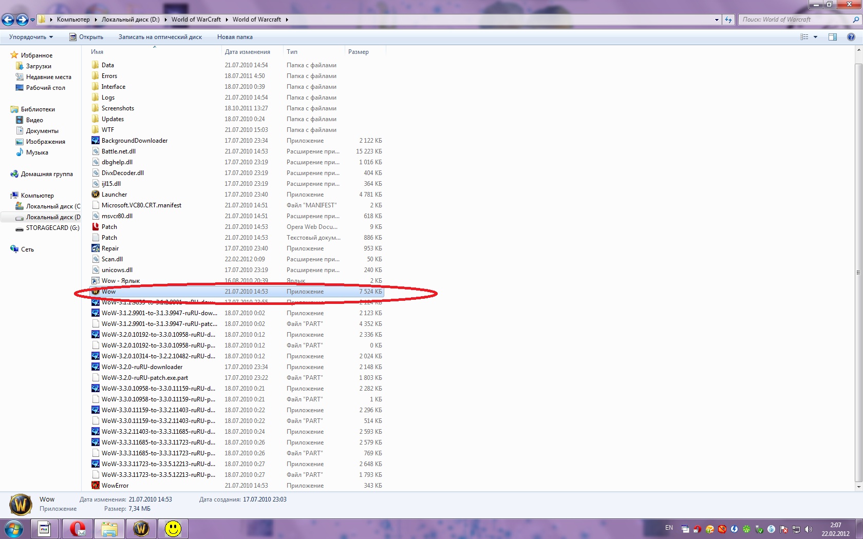
Task: Click the Forward navigation arrow button
Action: click(22, 20)
